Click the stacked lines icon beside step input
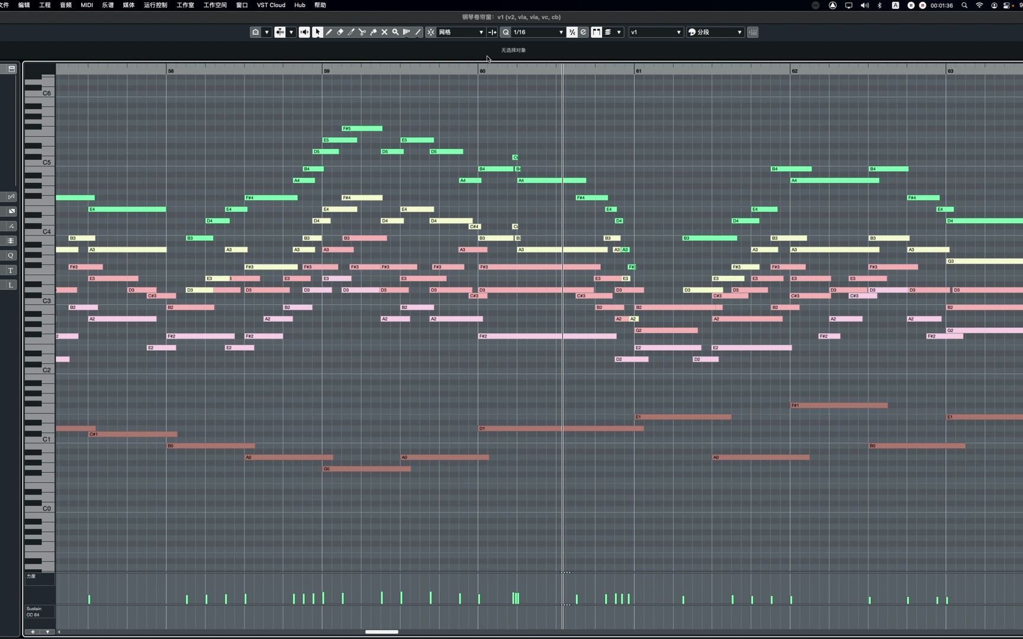The height and width of the screenshot is (639, 1023). tap(608, 32)
